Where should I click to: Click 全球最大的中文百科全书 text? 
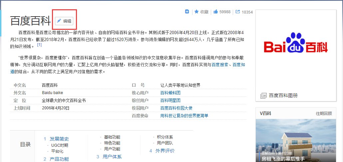(64, 100)
